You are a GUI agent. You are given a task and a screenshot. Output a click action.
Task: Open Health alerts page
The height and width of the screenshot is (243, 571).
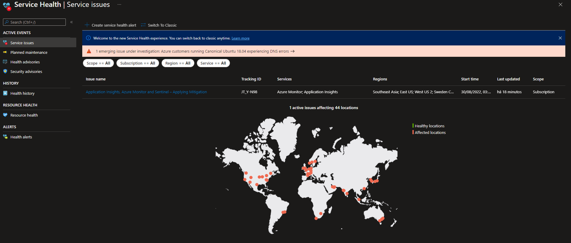pyautogui.click(x=21, y=137)
